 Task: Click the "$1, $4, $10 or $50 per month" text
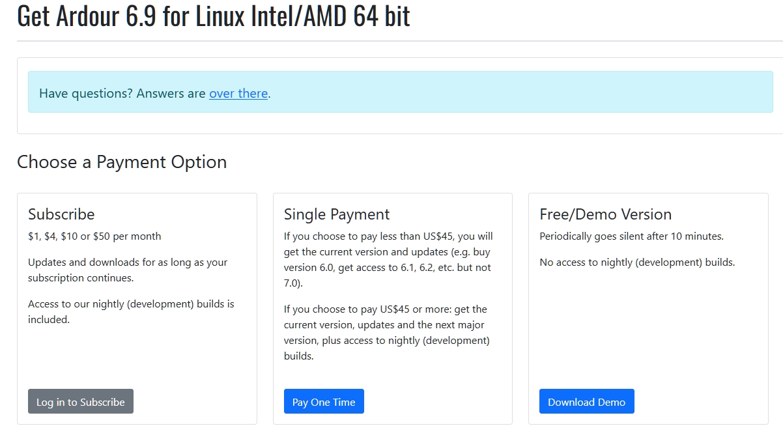[94, 236]
